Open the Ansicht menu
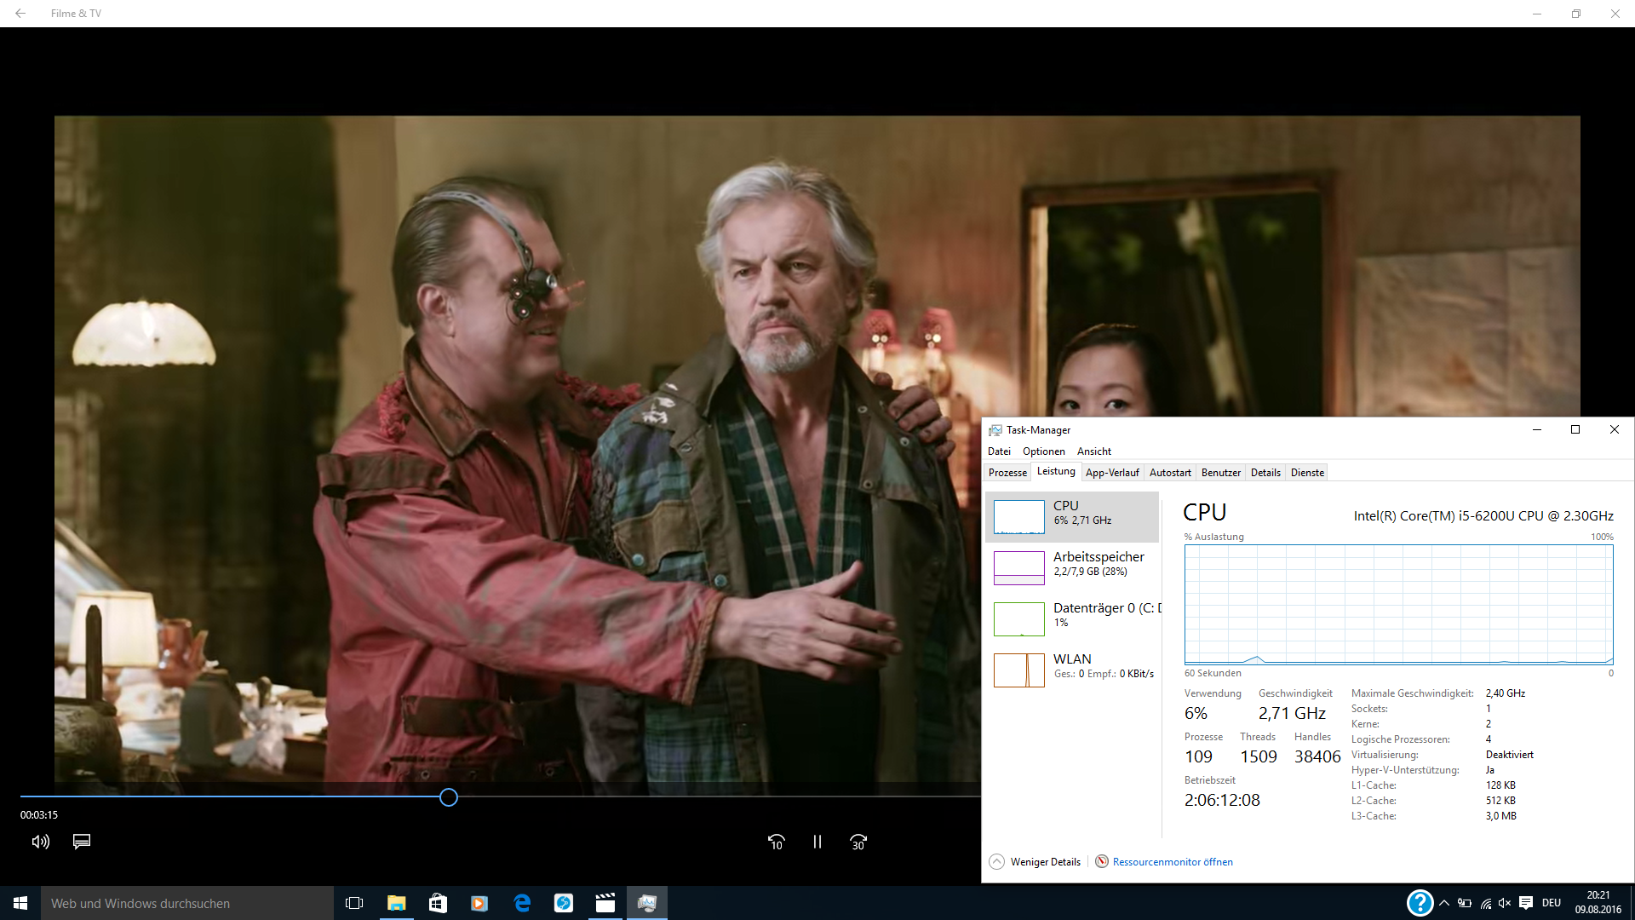Image resolution: width=1635 pixels, height=920 pixels. point(1093,451)
